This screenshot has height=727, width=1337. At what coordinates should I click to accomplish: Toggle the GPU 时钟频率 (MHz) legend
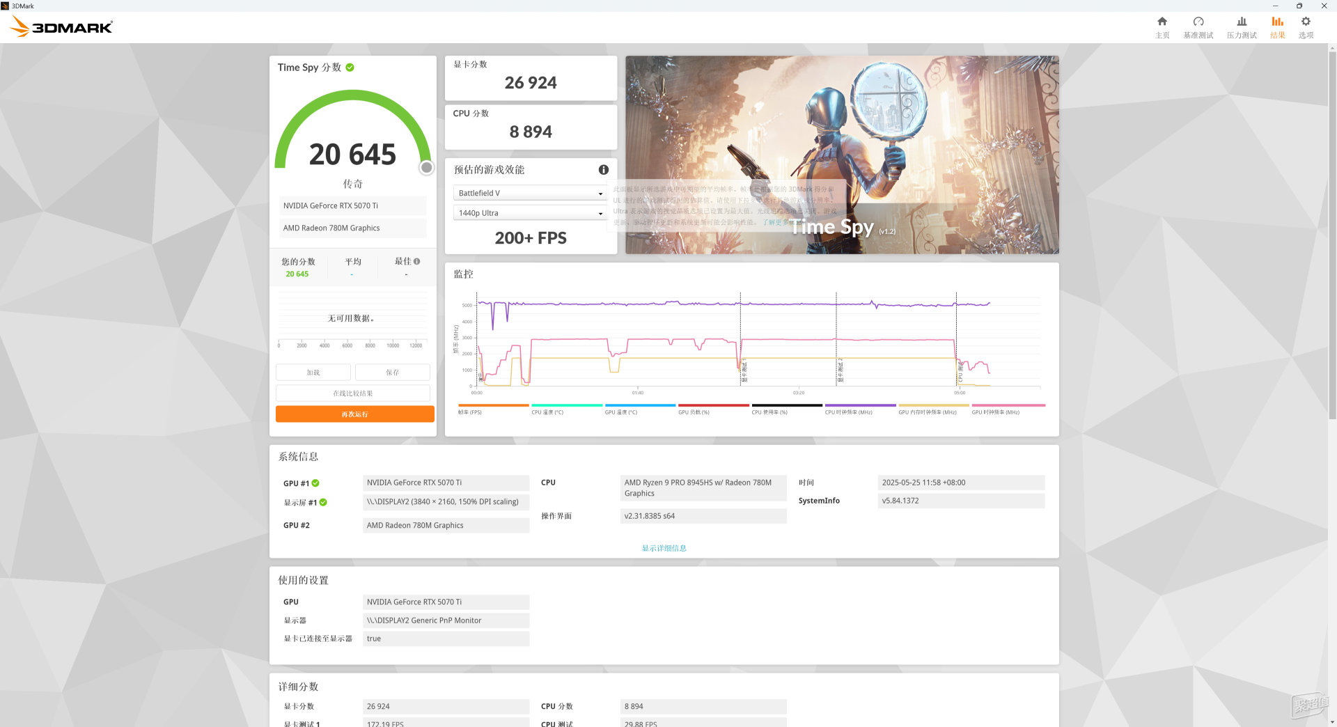[x=1008, y=409]
